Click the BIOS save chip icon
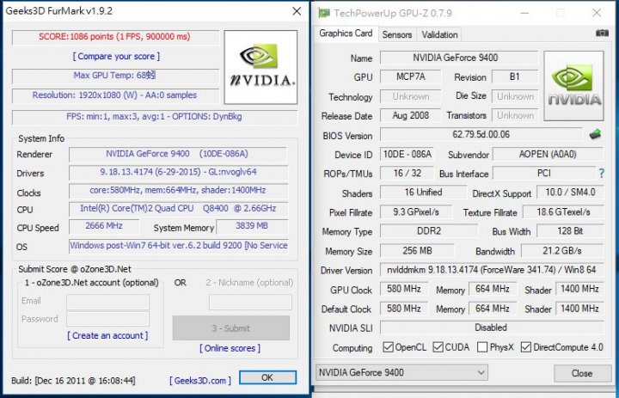 595,135
